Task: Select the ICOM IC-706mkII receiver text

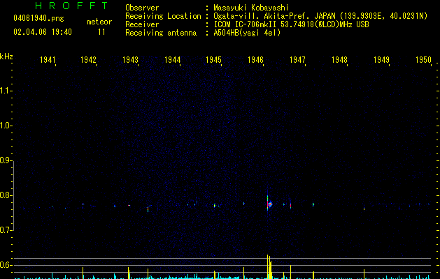Action: click(x=291, y=24)
